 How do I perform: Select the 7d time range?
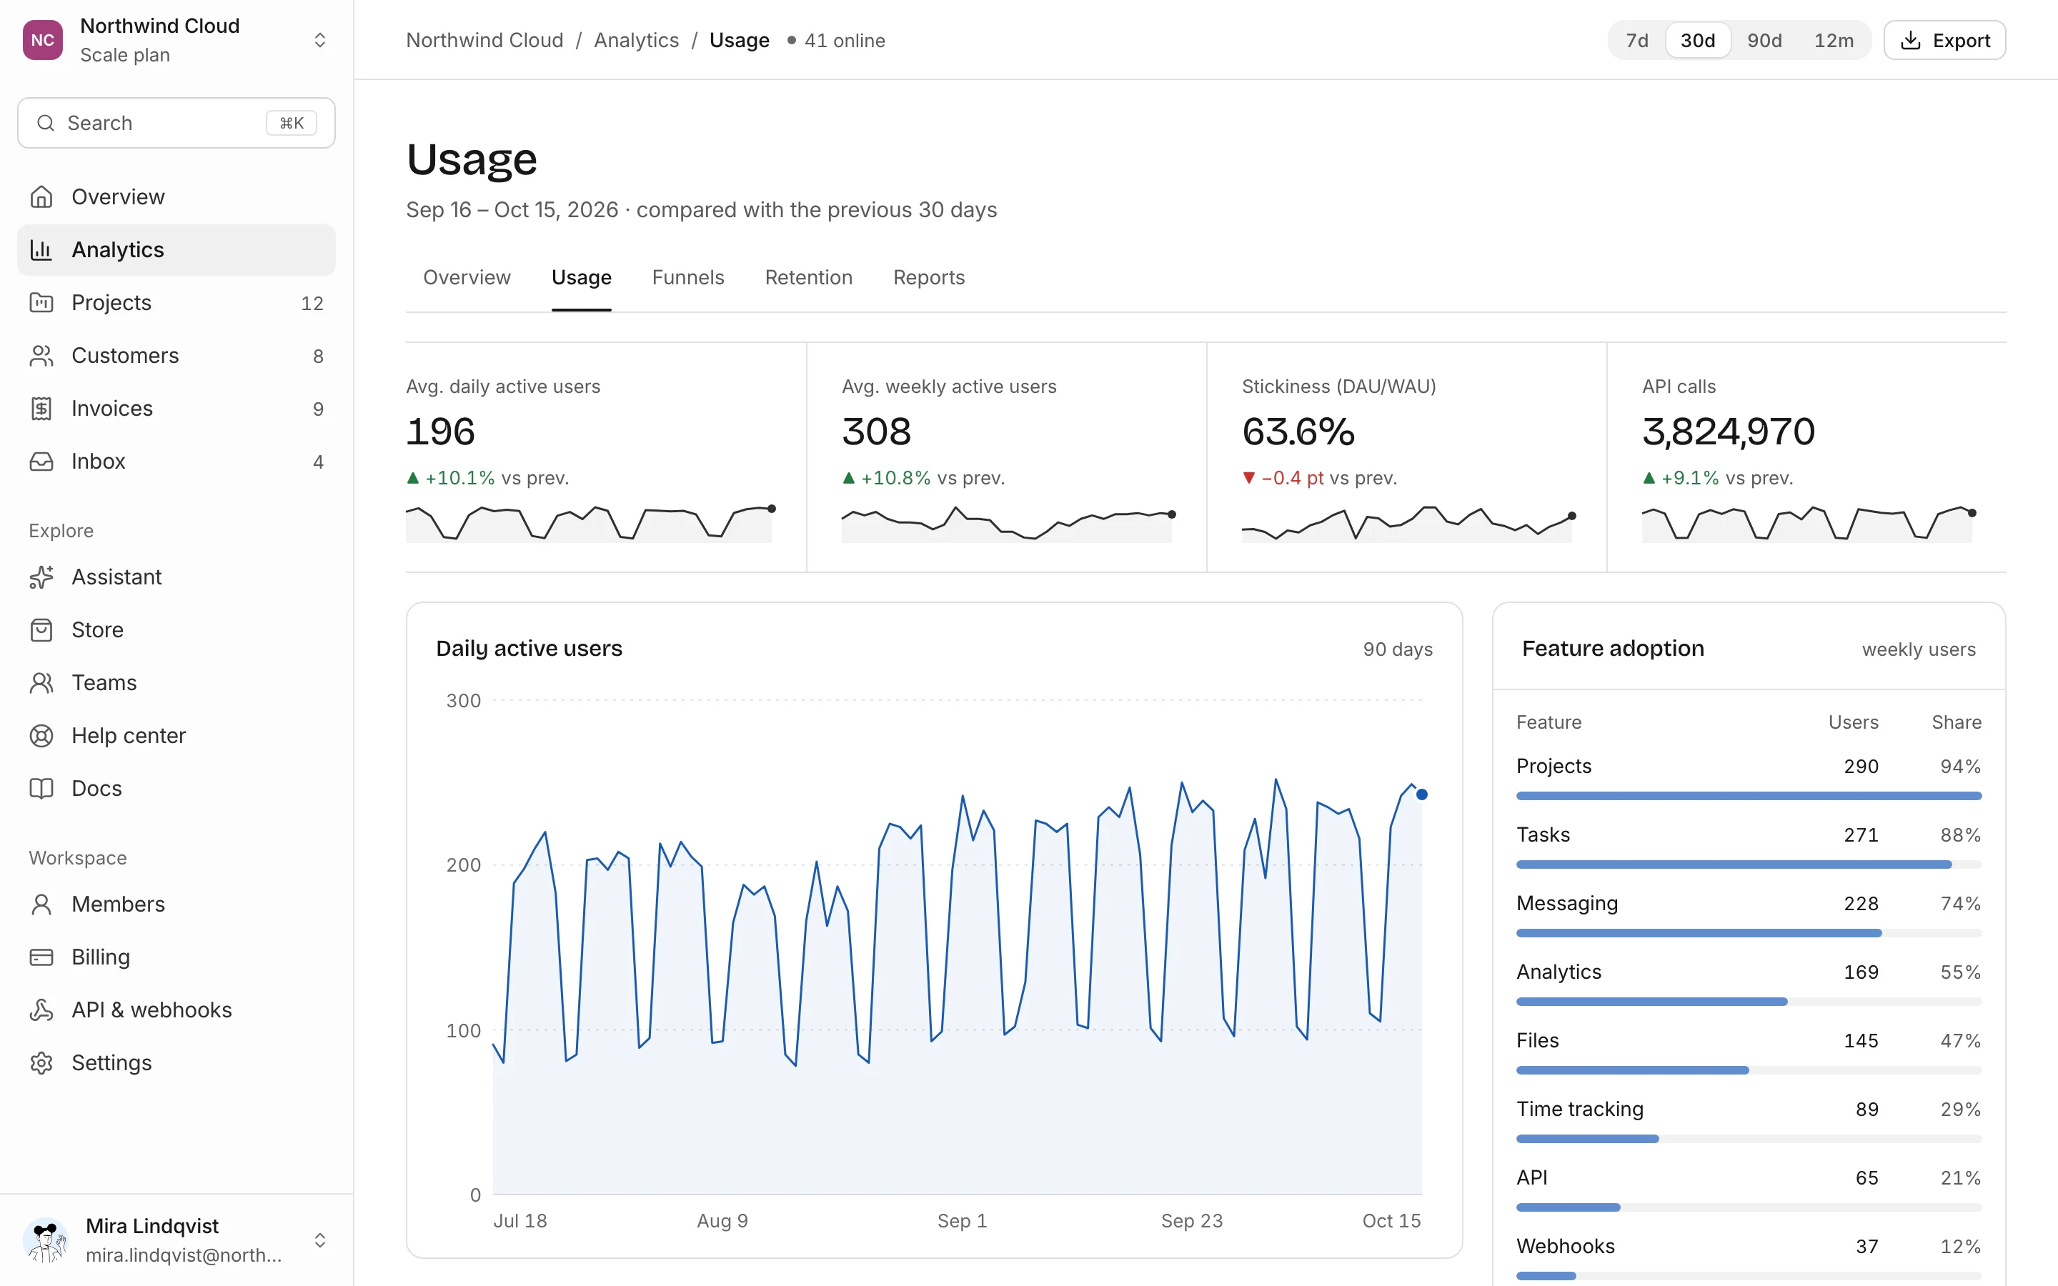tap(1637, 40)
